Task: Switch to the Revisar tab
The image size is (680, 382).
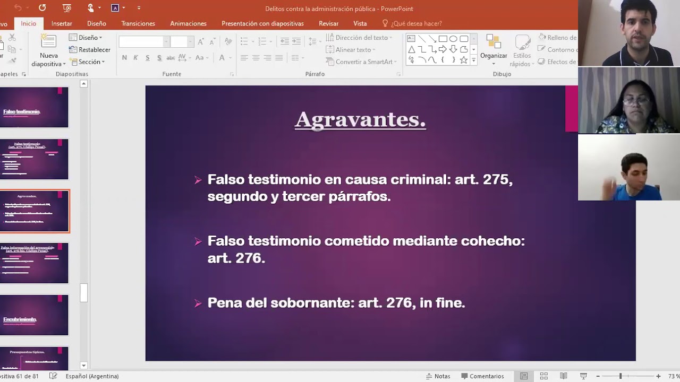Action: pyautogui.click(x=328, y=23)
